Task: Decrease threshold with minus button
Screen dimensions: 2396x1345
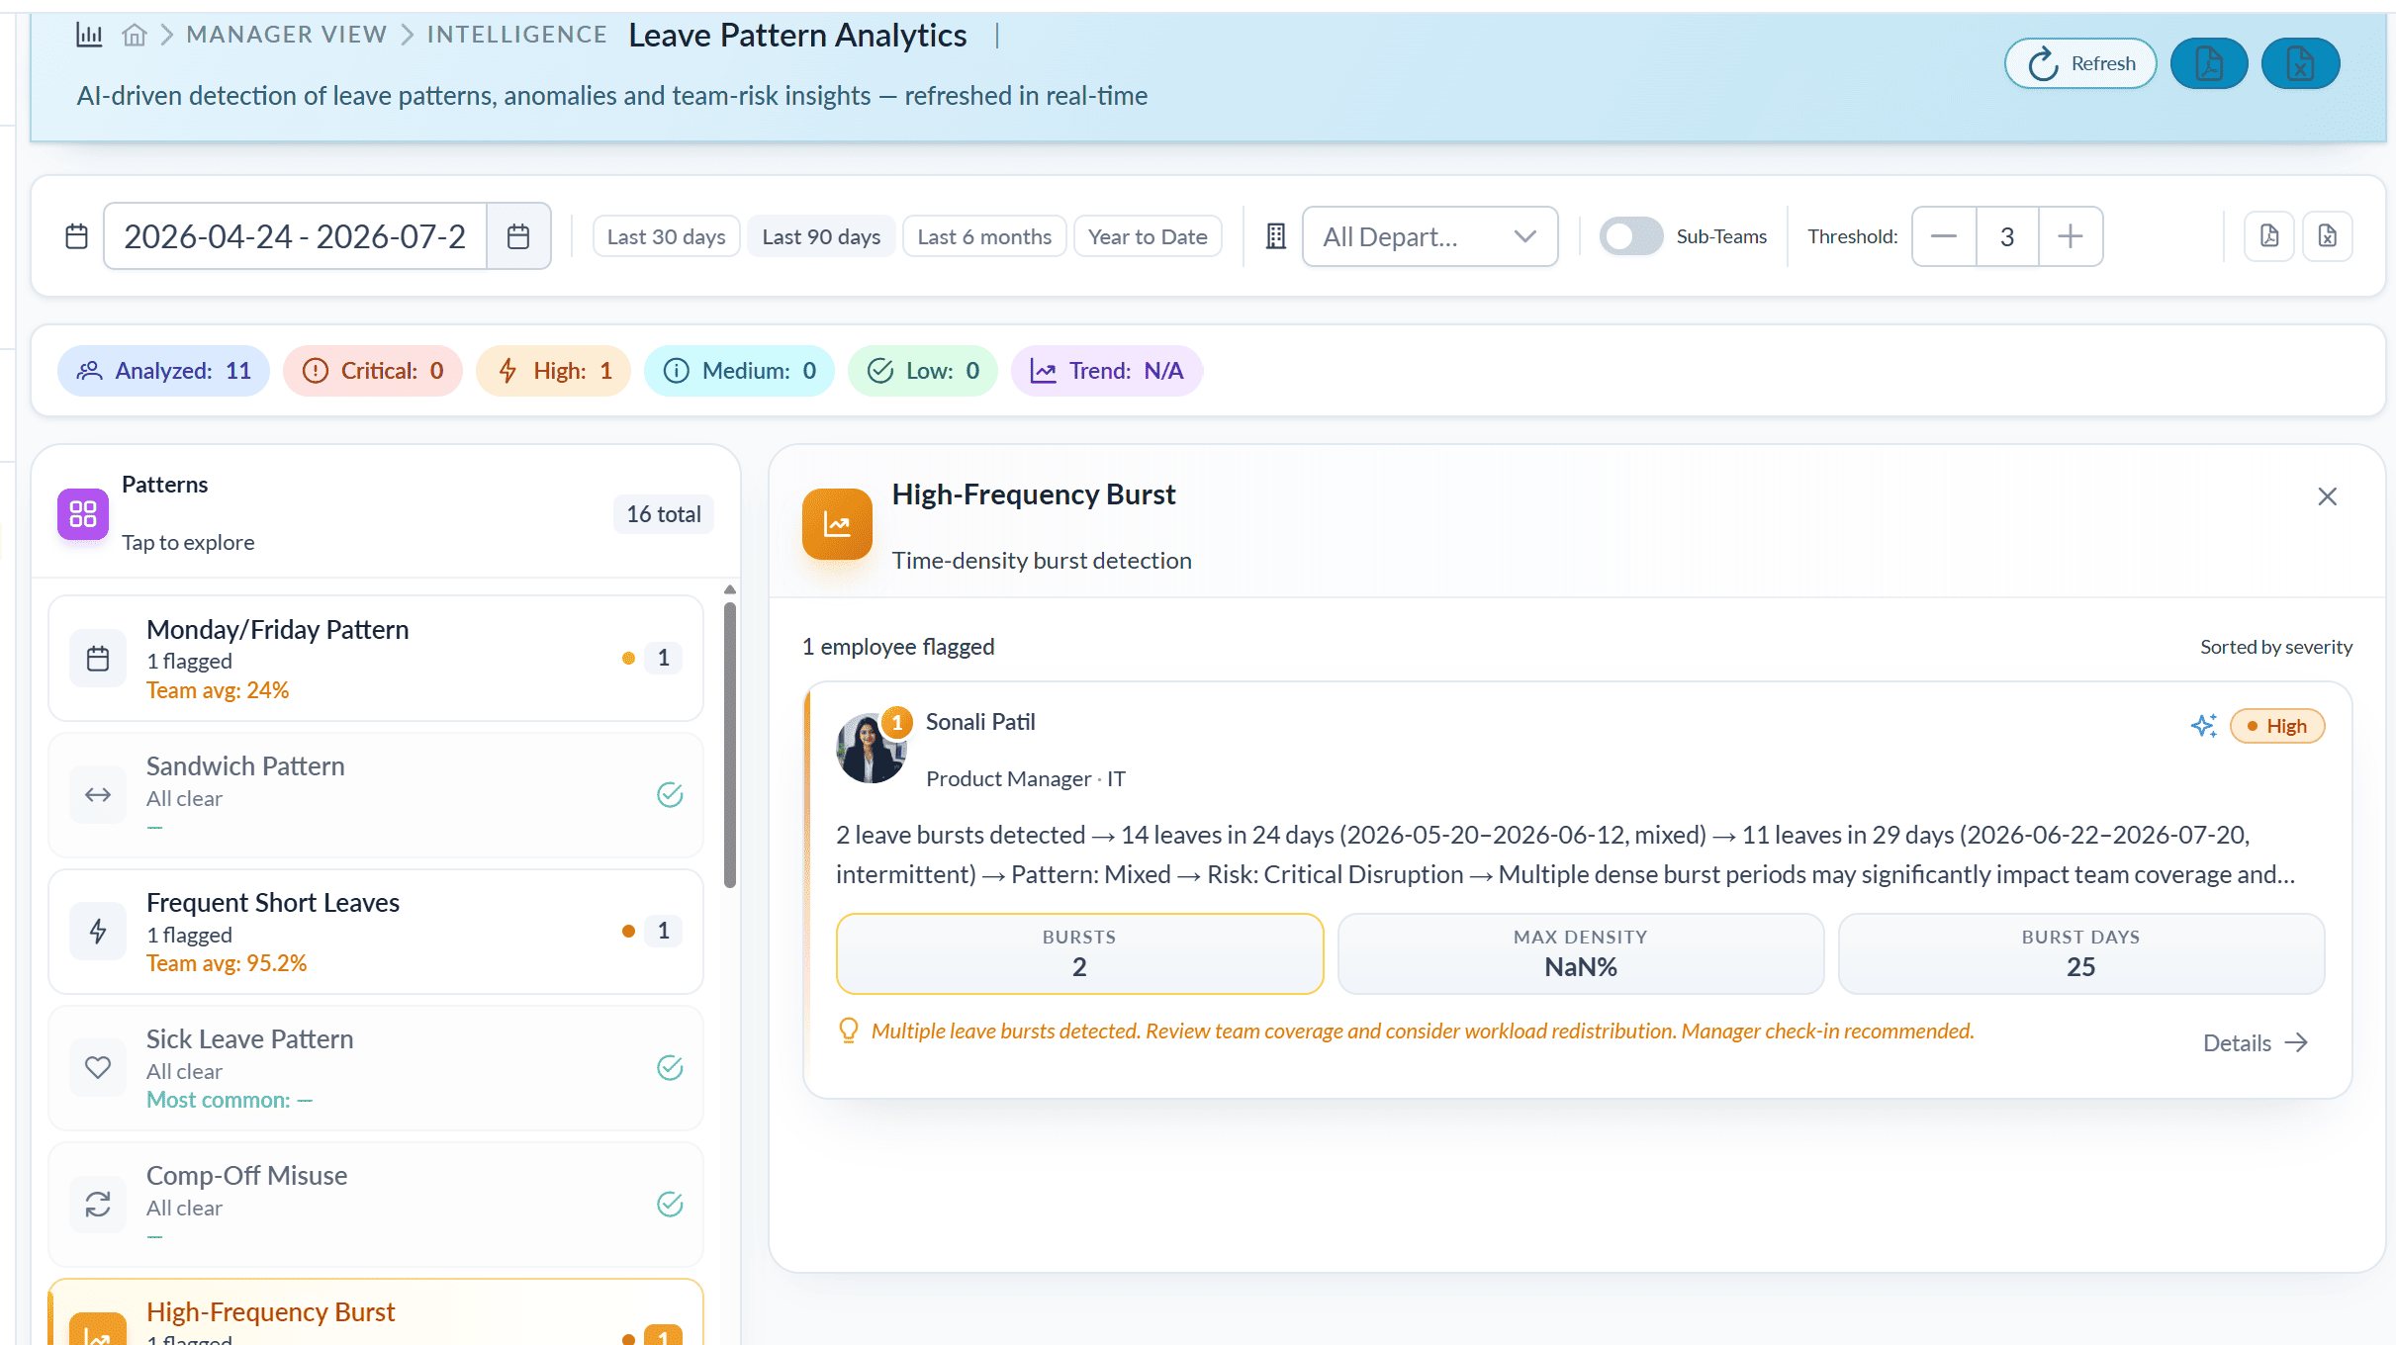Action: click(x=1944, y=236)
